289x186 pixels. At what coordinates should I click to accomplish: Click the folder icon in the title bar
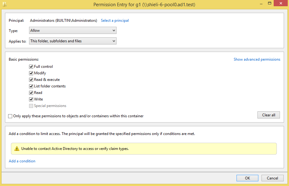pos(5,4)
